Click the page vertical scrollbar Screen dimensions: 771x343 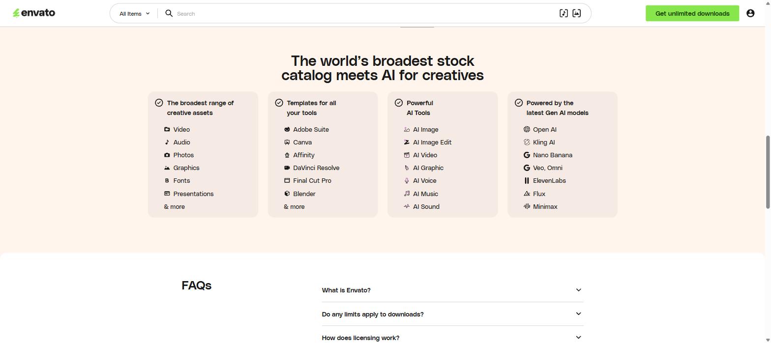click(x=768, y=172)
